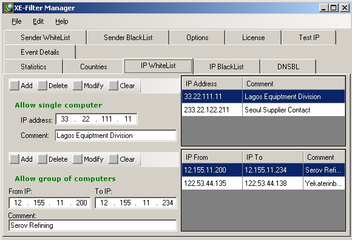352x240 pixels.
Task: Click Comment header in IP range table
Action: [x=324, y=157]
